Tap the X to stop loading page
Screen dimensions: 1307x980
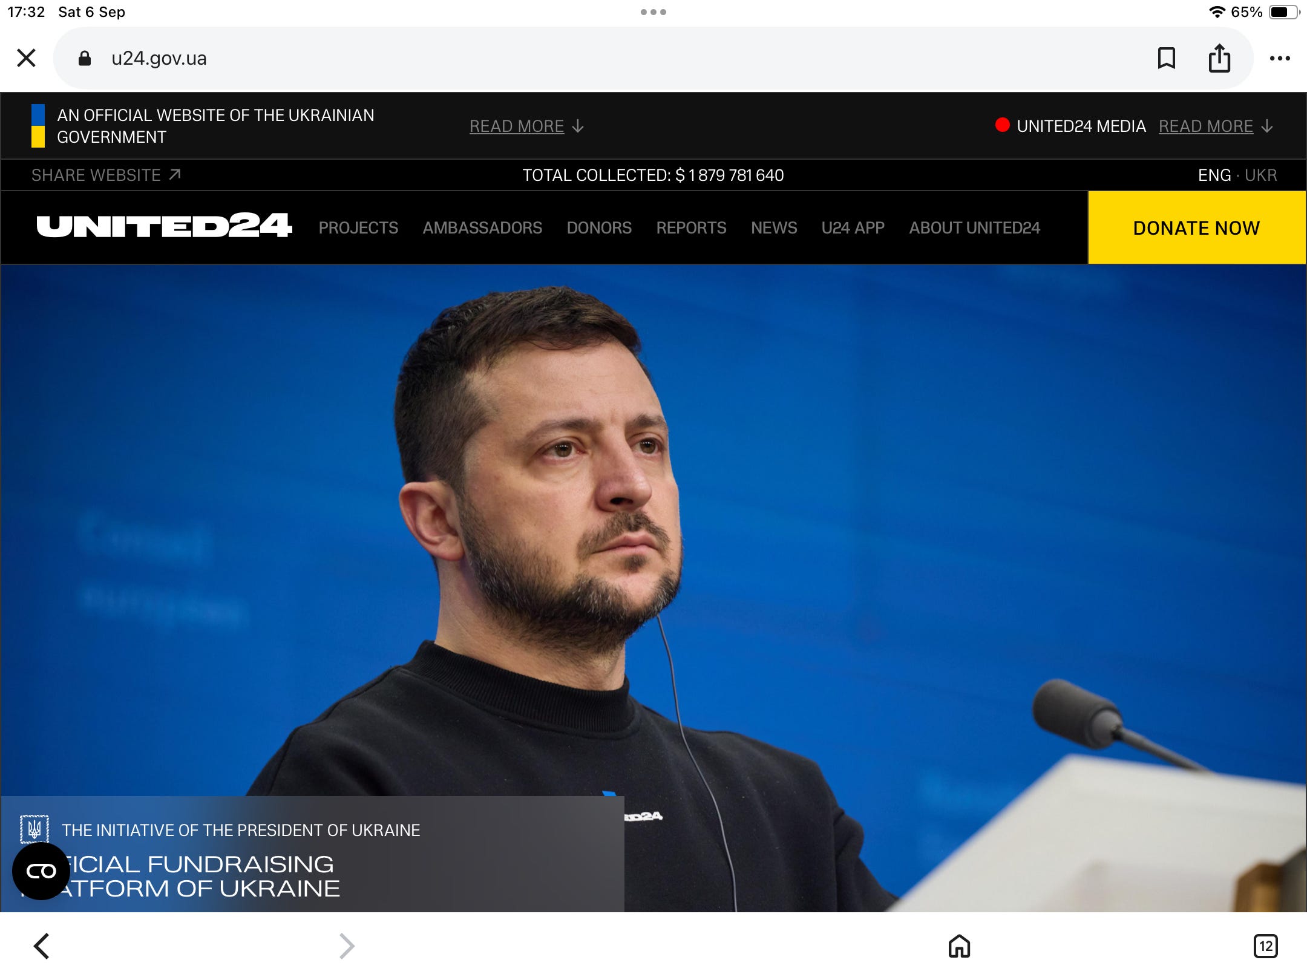(26, 58)
